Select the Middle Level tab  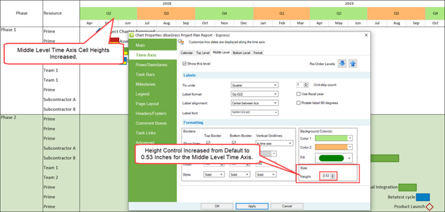[x=221, y=52]
